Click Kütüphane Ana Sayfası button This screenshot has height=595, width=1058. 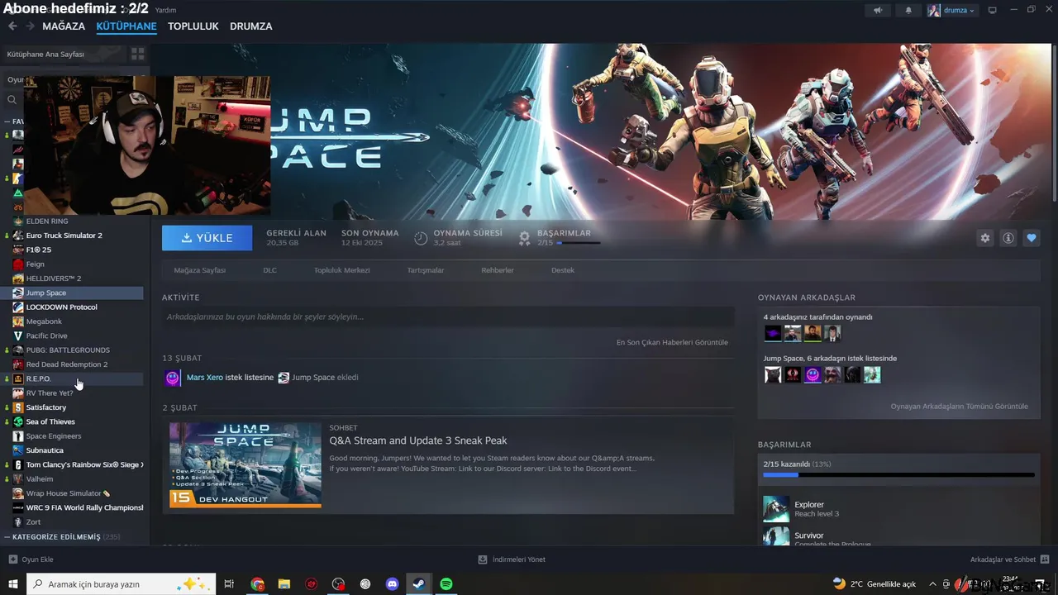64,54
